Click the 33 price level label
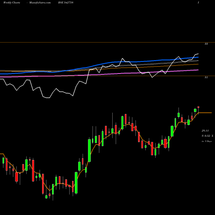 206,44
